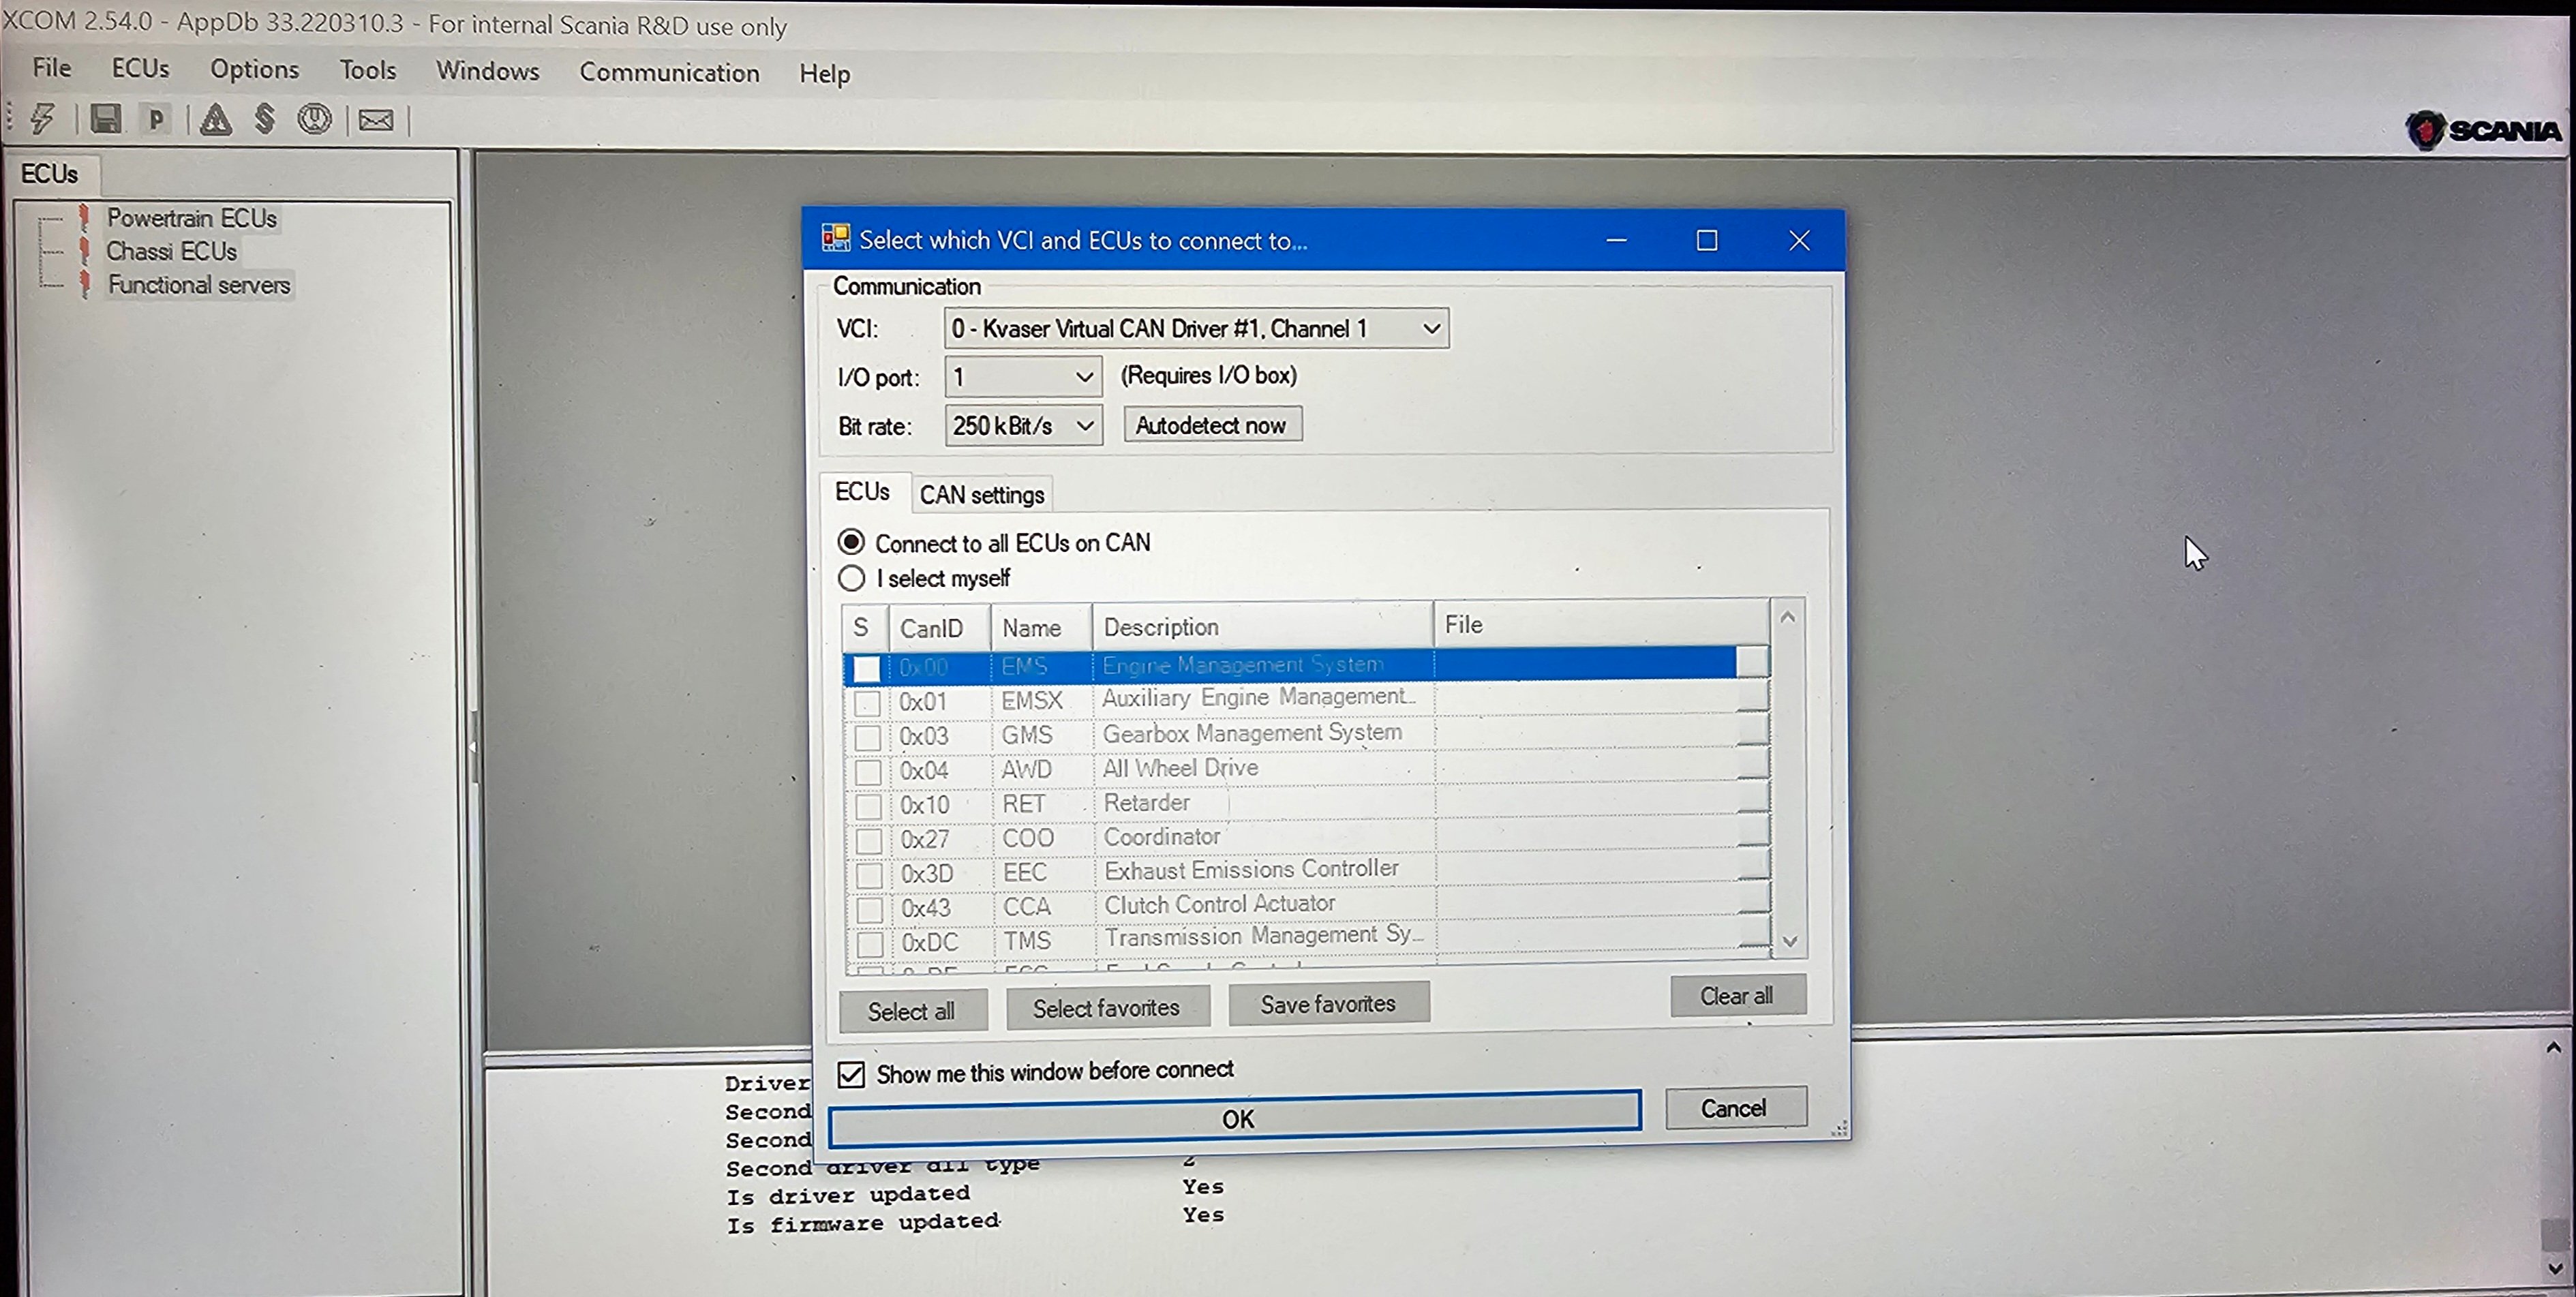Viewport: 2576px width, 1297px height.
Task: Check the CCA 0x43 row checkbox
Action: tap(870, 909)
